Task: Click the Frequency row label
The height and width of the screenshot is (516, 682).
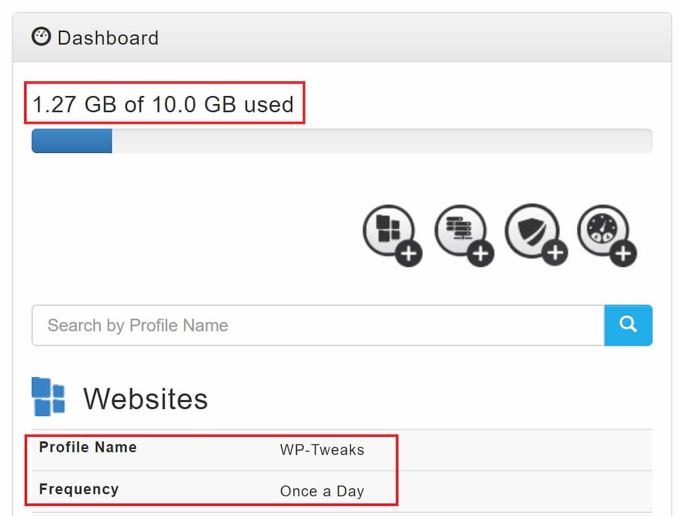Action: pyautogui.click(x=79, y=488)
